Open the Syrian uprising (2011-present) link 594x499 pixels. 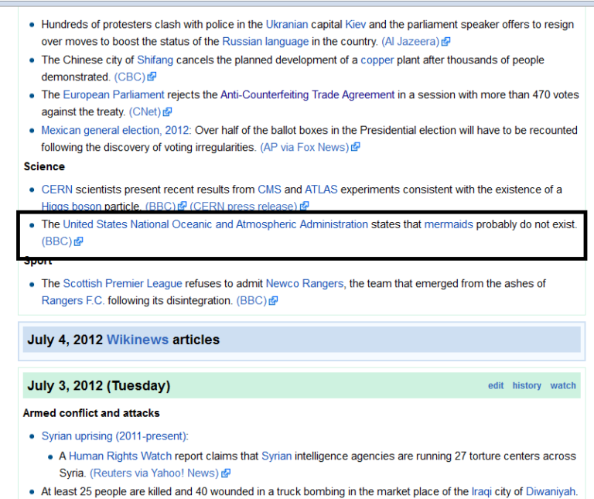pyautogui.click(x=114, y=436)
